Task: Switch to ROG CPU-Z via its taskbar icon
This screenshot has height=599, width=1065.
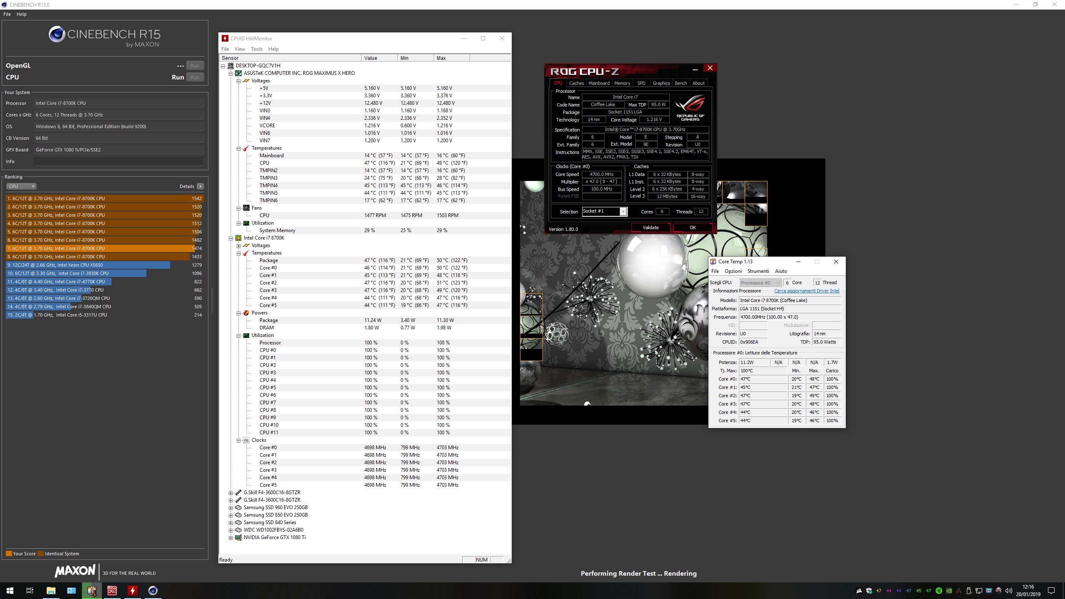Action: coord(112,591)
